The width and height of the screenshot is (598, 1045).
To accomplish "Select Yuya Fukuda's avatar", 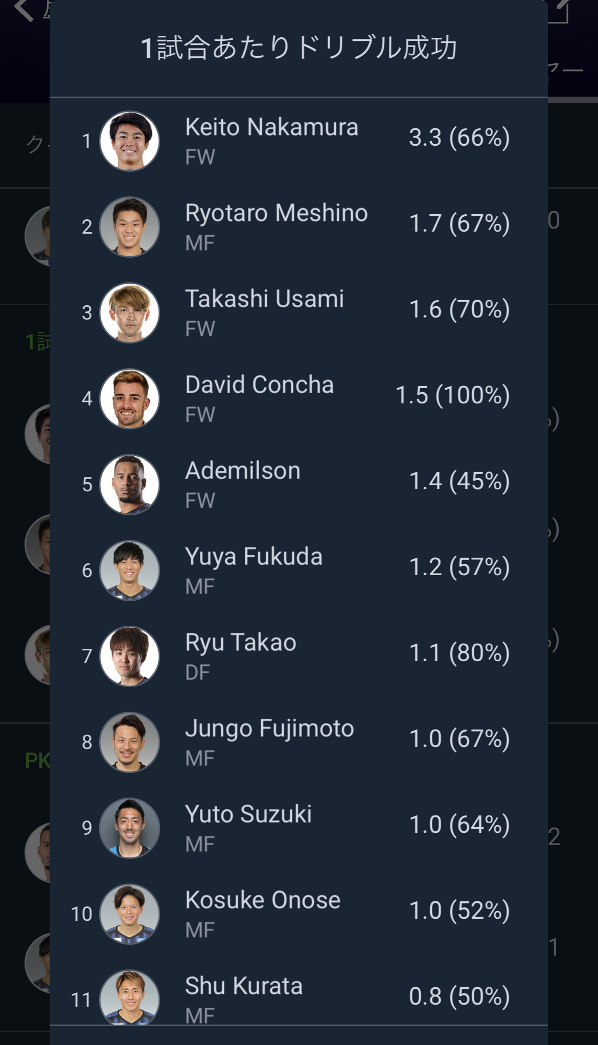I will 129,571.
